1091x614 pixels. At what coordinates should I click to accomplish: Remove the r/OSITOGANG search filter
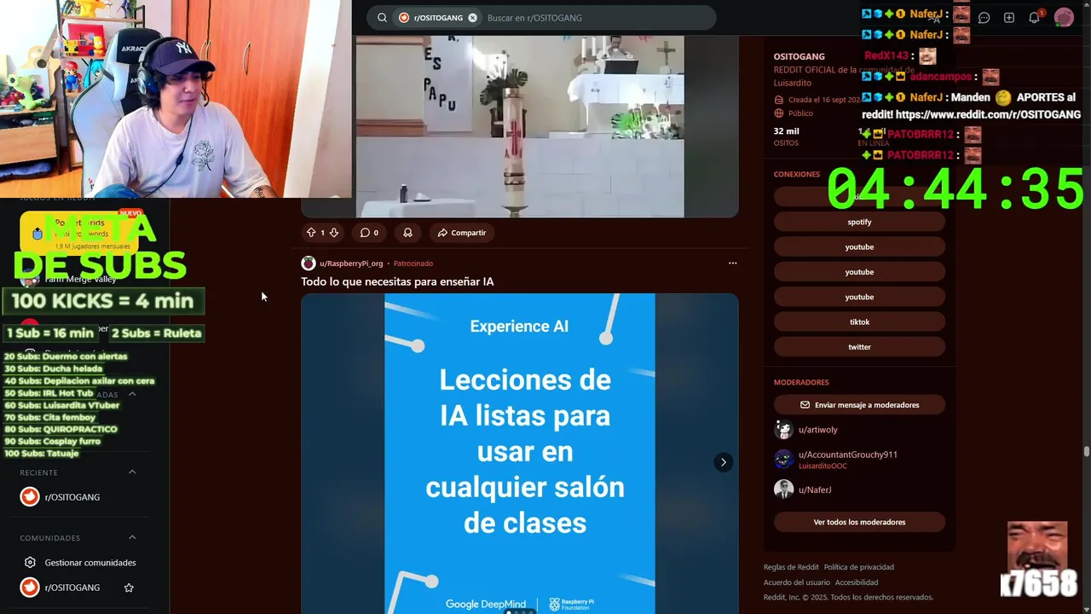pos(472,17)
